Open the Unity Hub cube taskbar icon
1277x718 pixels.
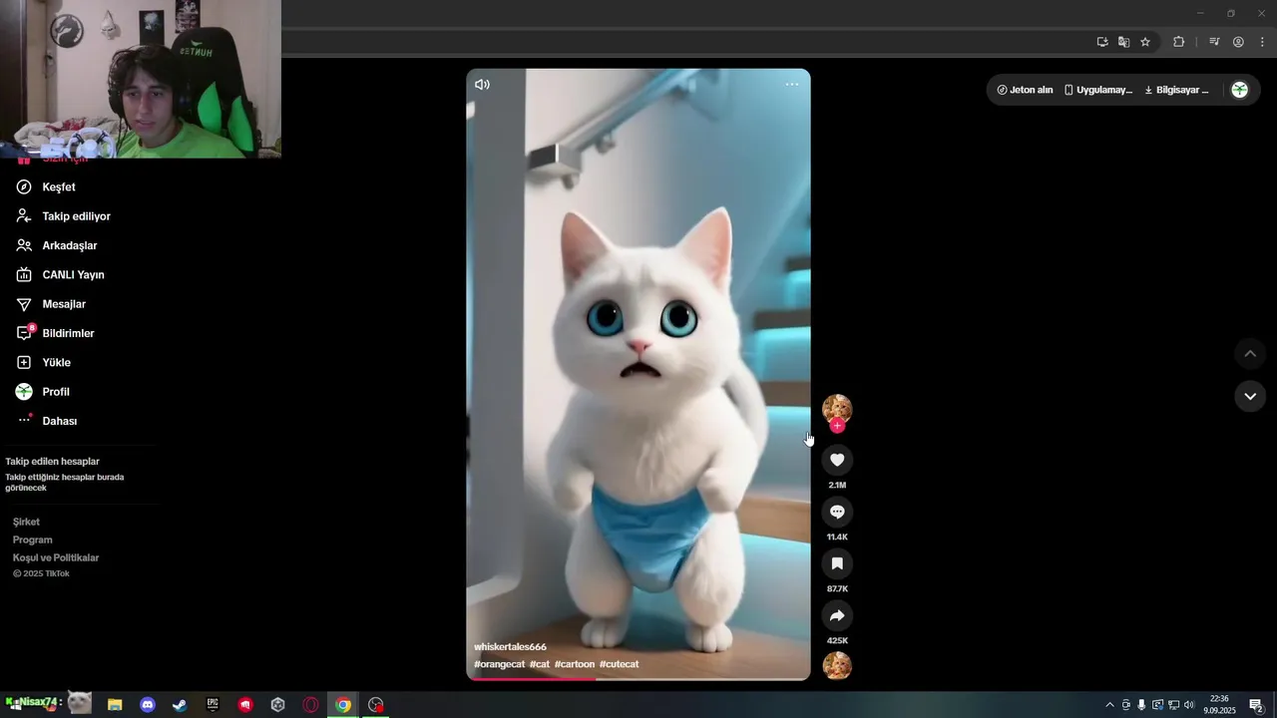pos(278,705)
